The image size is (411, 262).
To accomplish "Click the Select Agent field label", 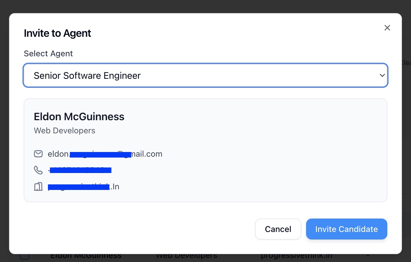I will click(x=48, y=54).
